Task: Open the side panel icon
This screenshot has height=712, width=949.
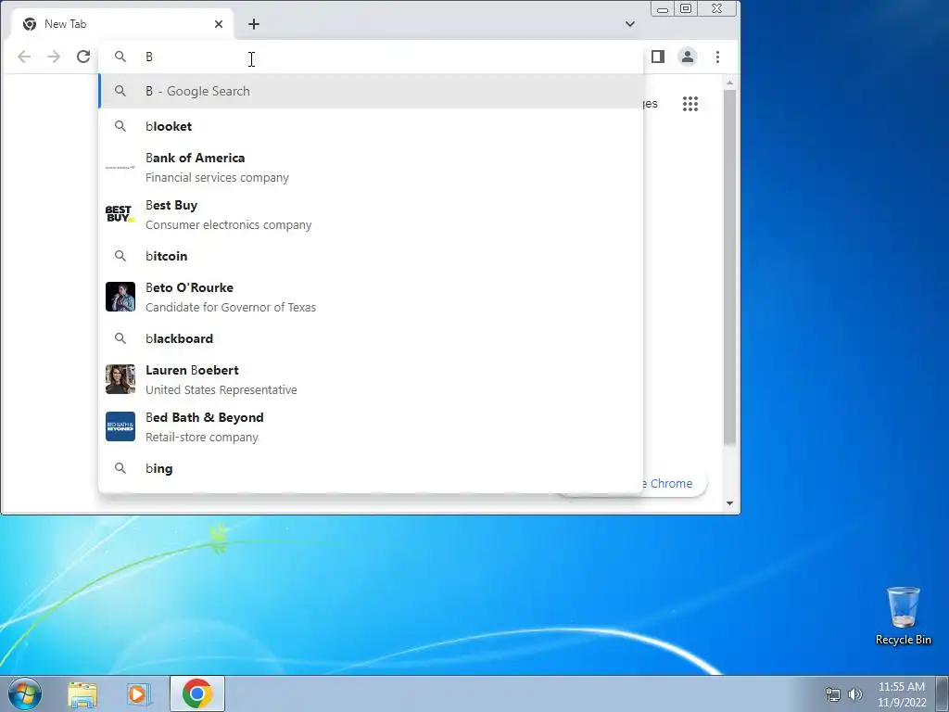Action: (x=658, y=57)
